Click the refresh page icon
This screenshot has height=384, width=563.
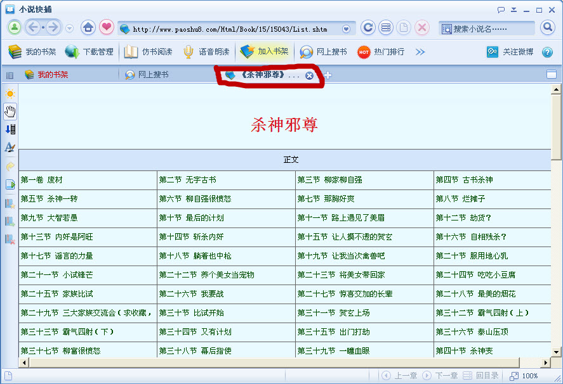click(368, 28)
